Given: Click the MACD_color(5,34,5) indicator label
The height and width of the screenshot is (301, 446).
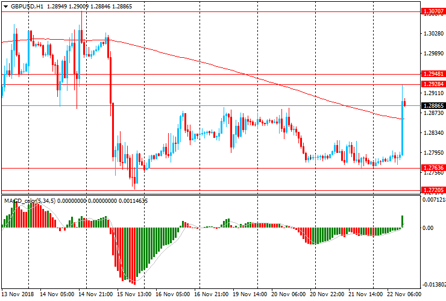Looking at the screenshot, I should [x=30, y=201].
